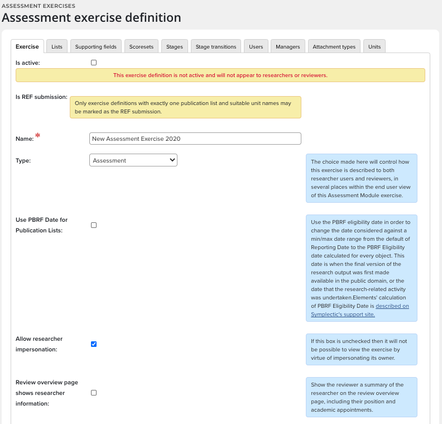Switch to the Users tab
This screenshot has width=442, height=424.
point(256,46)
